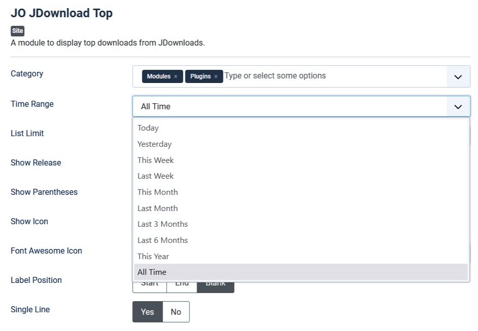The image size is (478, 331).
Task: Choose Last Month as time range
Action: (157, 208)
